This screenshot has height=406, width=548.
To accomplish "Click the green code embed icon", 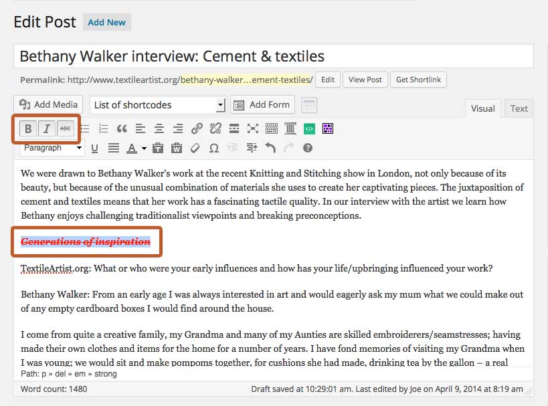I will click(309, 128).
